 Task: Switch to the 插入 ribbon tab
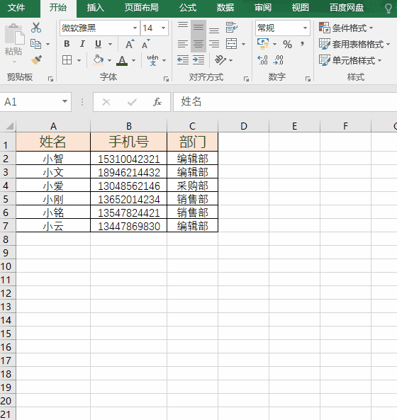(x=95, y=8)
